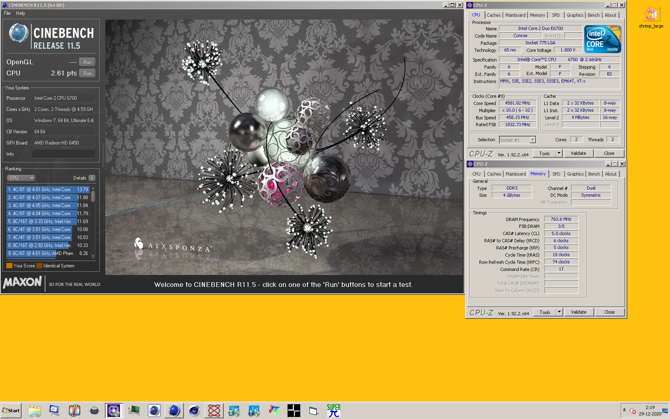Image resolution: width=670 pixels, height=419 pixels.
Task: Select the shrimp_large desktop icon
Action: click(651, 18)
